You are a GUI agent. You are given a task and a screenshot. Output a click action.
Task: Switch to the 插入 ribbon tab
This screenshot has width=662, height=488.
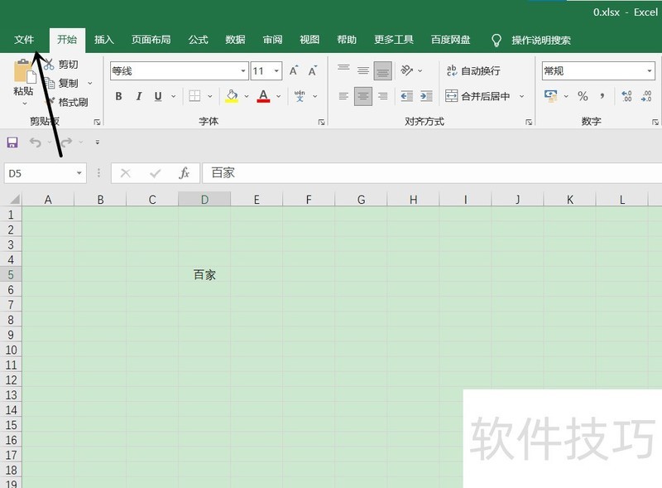pyautogui.click(x=105, y=39)
